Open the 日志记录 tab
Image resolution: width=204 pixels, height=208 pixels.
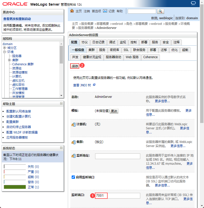(98, 42)
